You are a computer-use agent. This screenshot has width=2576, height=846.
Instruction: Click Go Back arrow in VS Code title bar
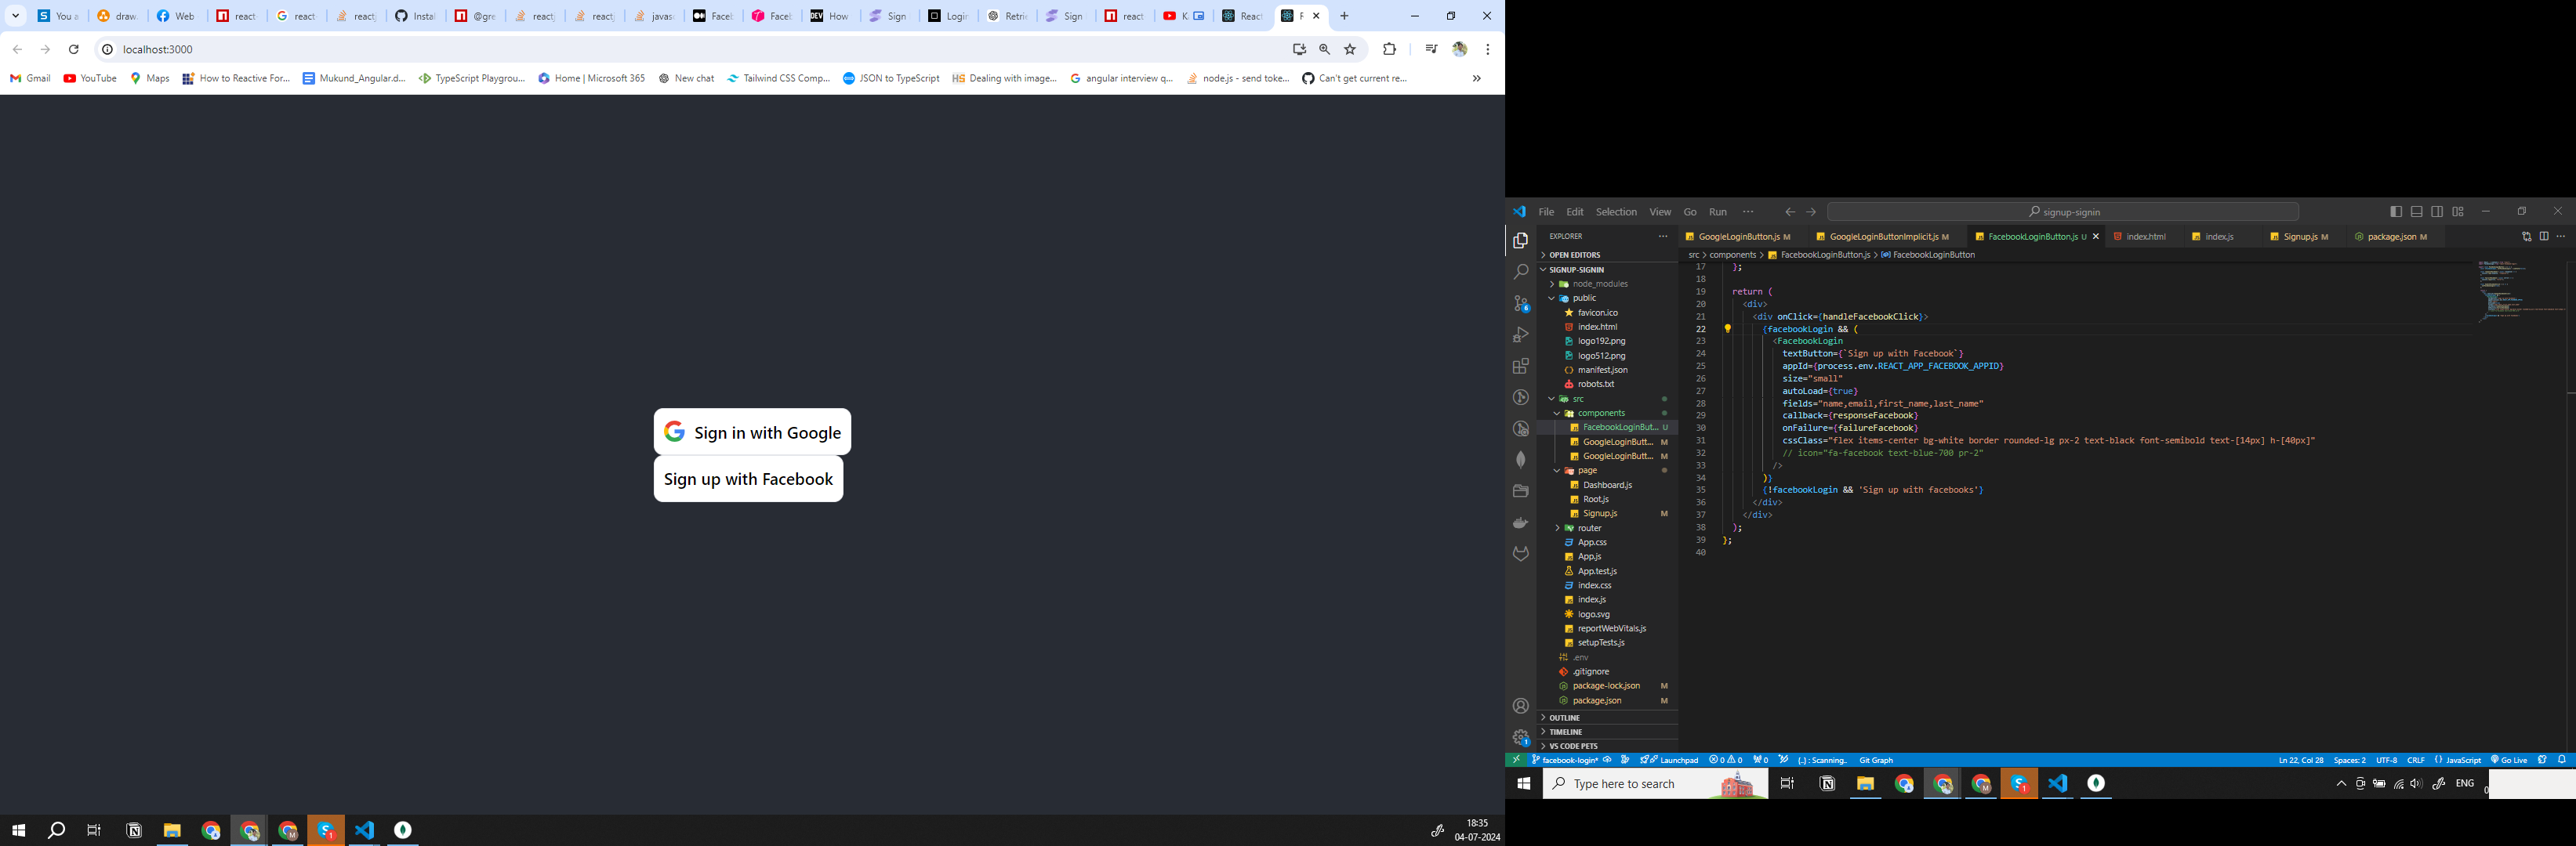pyautogui.click(x=1790, y=211)
